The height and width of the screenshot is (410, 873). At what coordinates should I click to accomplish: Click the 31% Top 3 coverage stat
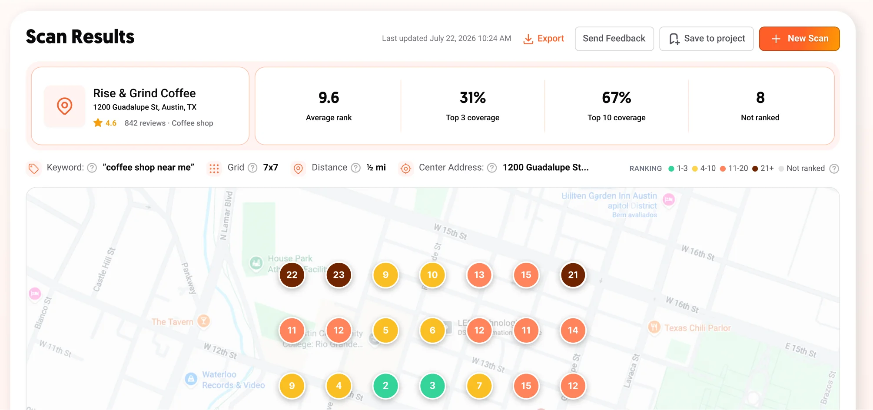pos(473,106)
